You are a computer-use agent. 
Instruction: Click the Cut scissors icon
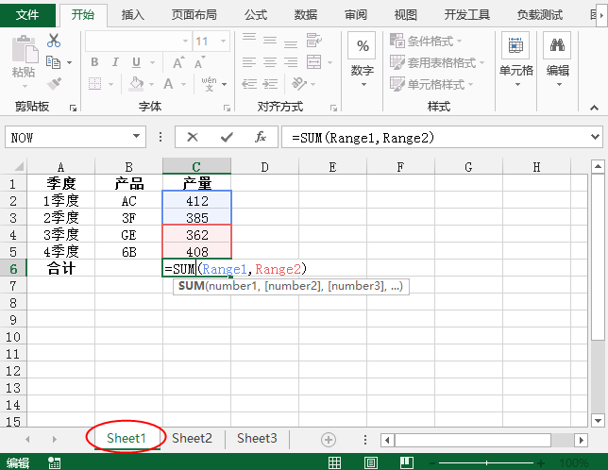pos(54,41)
